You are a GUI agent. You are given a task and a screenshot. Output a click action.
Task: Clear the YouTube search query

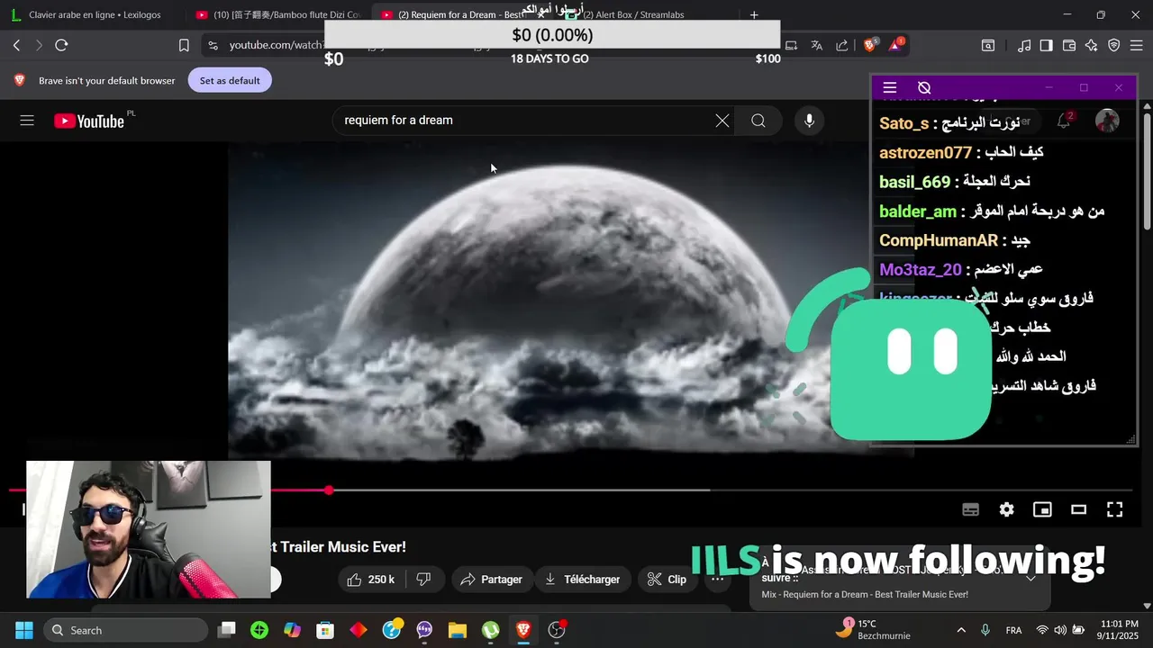[722, 121]
